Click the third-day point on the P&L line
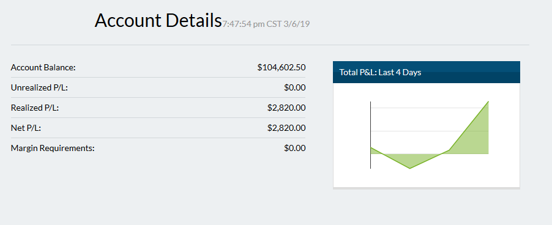The height and width of the screenshot is (225, 552). click(x=449, y=150)
